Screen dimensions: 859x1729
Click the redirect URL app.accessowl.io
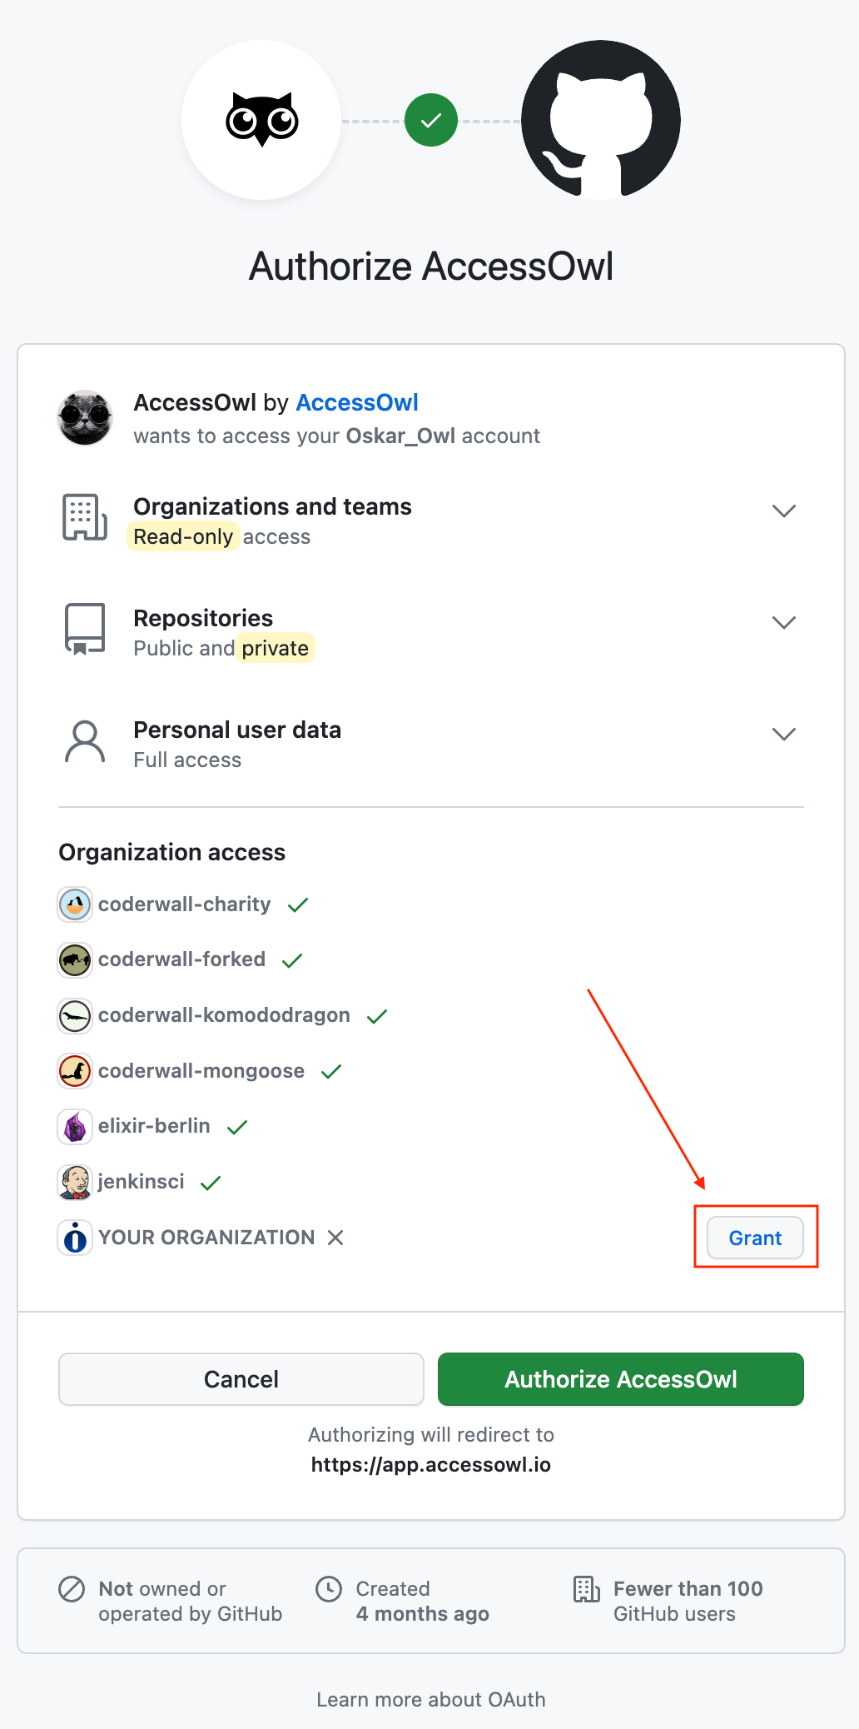point(430,1464)
